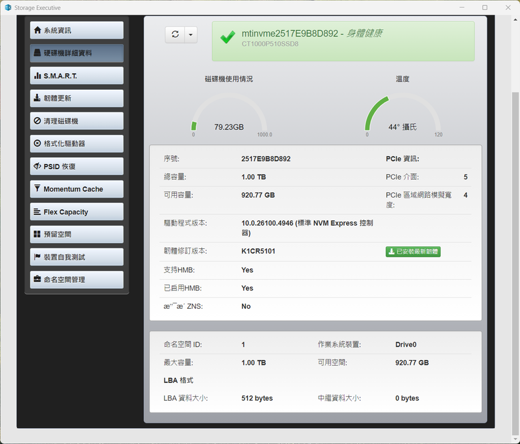Close the Storage Executive window

(x=508, y=7)
